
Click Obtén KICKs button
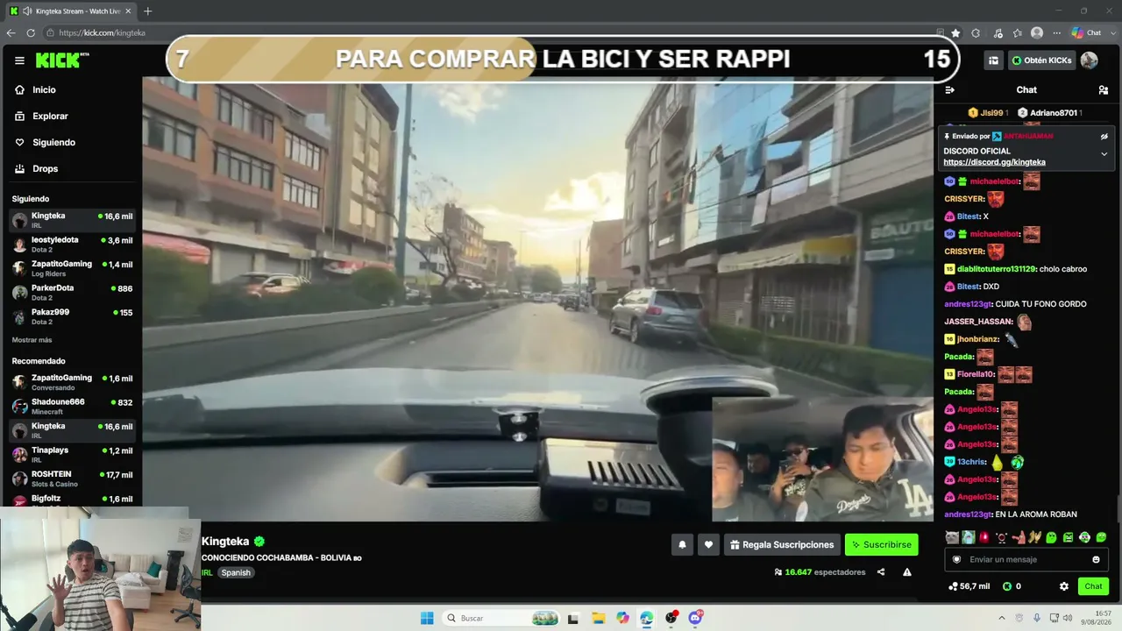1041,60
